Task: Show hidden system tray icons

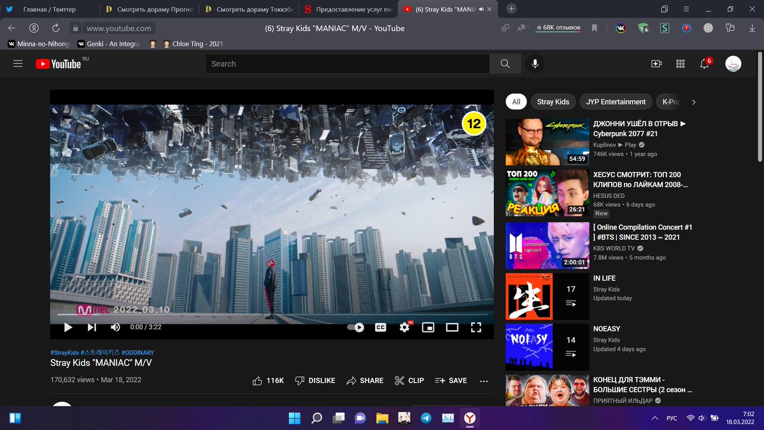Action: point(655,418)
